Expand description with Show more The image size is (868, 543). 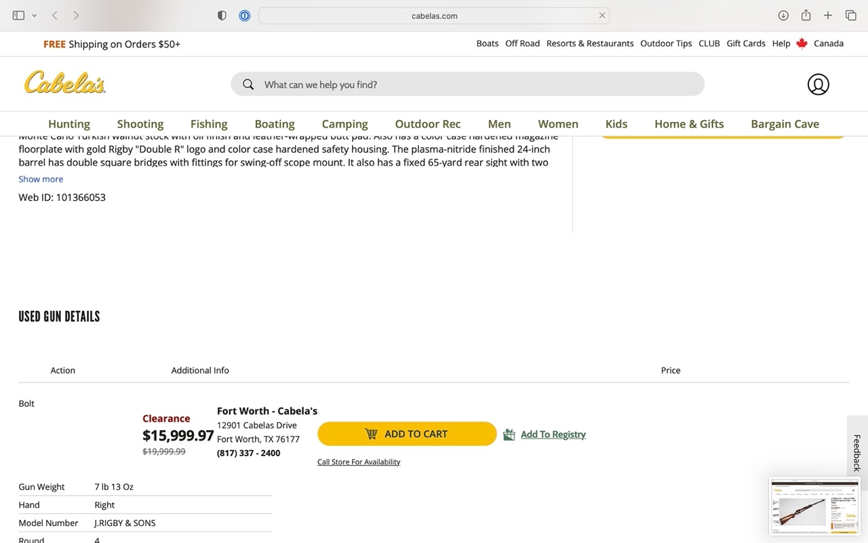coord(41,179)
